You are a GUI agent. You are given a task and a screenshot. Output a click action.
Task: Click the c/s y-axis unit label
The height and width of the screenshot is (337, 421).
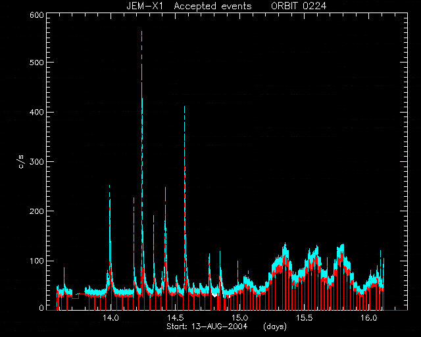coord(22,161)
